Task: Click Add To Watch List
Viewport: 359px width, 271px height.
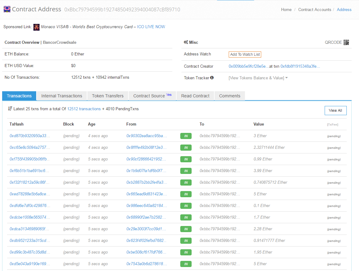Action: [245, 54]
